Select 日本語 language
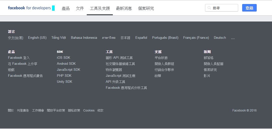The height and width of the screenshot is (129, 272). tap(125, 38)
